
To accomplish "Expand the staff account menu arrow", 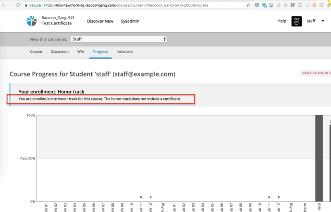I will [321, 21].
